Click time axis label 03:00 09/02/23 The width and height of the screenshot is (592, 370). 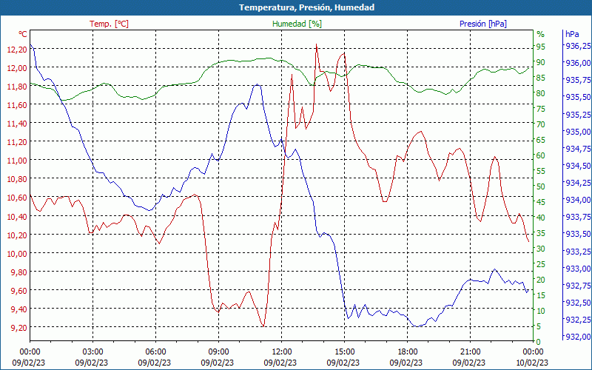[92, 357]
